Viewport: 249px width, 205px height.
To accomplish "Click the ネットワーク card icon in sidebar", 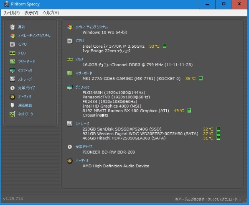I will 13,114.
